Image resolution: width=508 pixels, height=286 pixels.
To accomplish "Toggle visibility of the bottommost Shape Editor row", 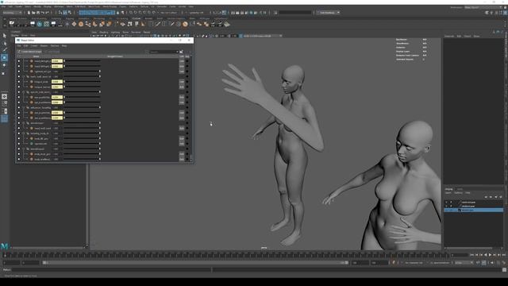I will click(19, 159).
